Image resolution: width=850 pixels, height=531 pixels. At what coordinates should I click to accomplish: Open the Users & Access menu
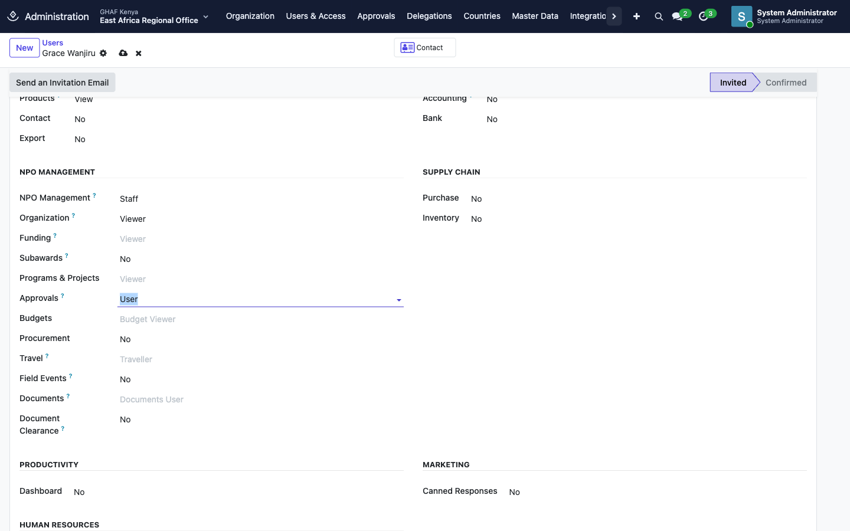[x=316, y=16]
